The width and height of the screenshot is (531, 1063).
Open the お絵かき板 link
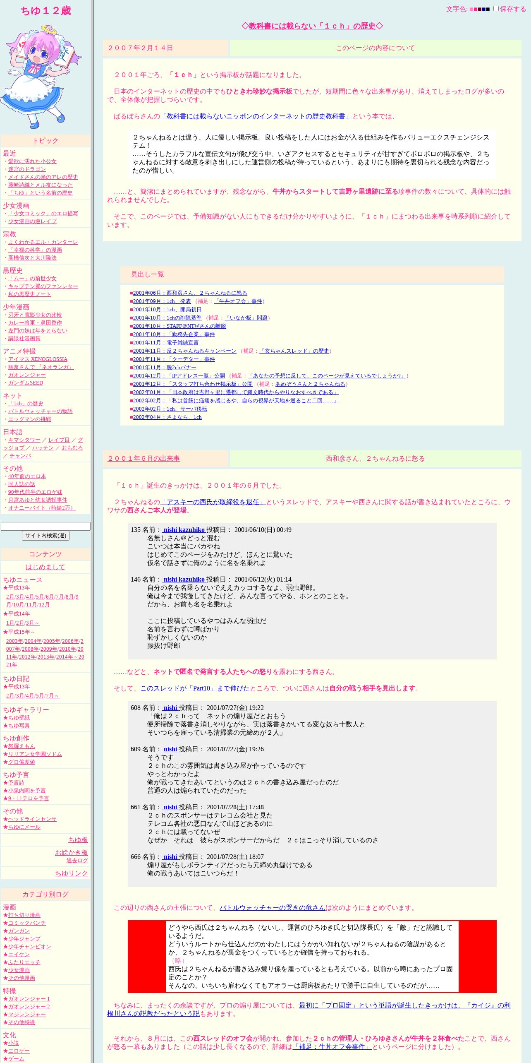point(72,853)
